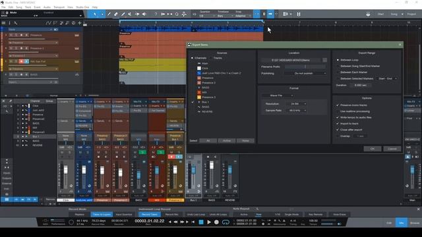This screenshot has width=422, height=237.
Task: Click the browse folder button beside location path
Action: tap(325, 60)
